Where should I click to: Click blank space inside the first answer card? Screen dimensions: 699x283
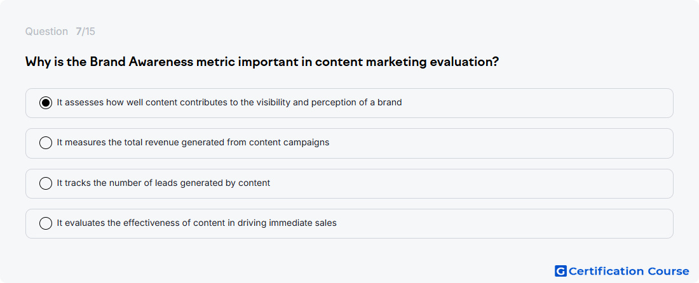pos(535,103)
